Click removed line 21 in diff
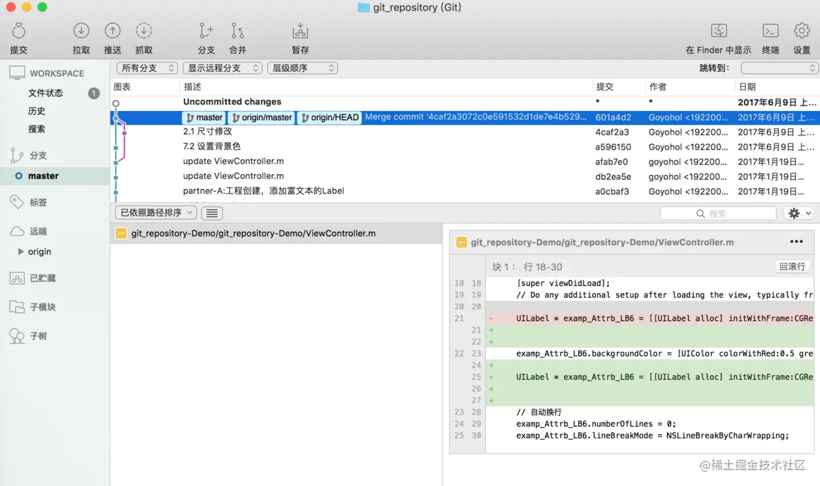This screenshot has height=486, width=820. [x=649, y=318]
